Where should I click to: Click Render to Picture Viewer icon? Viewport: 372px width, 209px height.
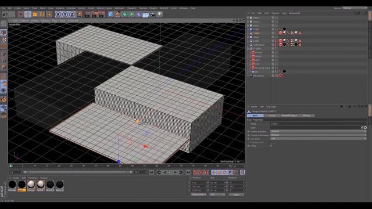point(94,15)
